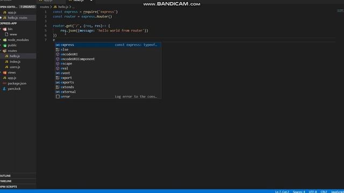Change line endings via CRLF
The image size is (344, 193).
coord(324,191)
